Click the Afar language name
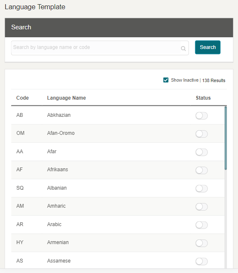The width and height of the screenshot is (238, 273). click(52, 152)
